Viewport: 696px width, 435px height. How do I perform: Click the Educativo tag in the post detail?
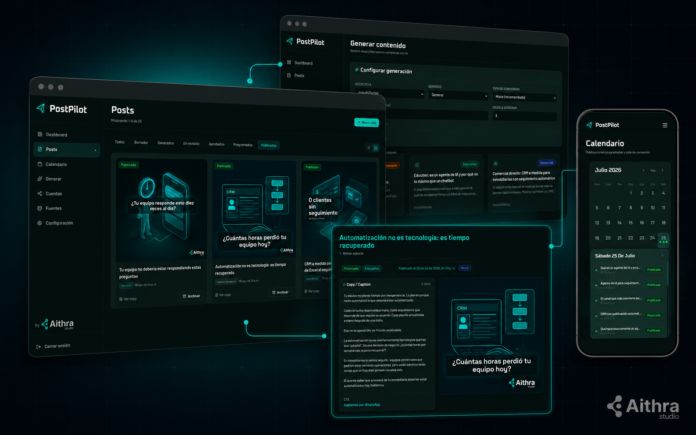tap(372, 268)
